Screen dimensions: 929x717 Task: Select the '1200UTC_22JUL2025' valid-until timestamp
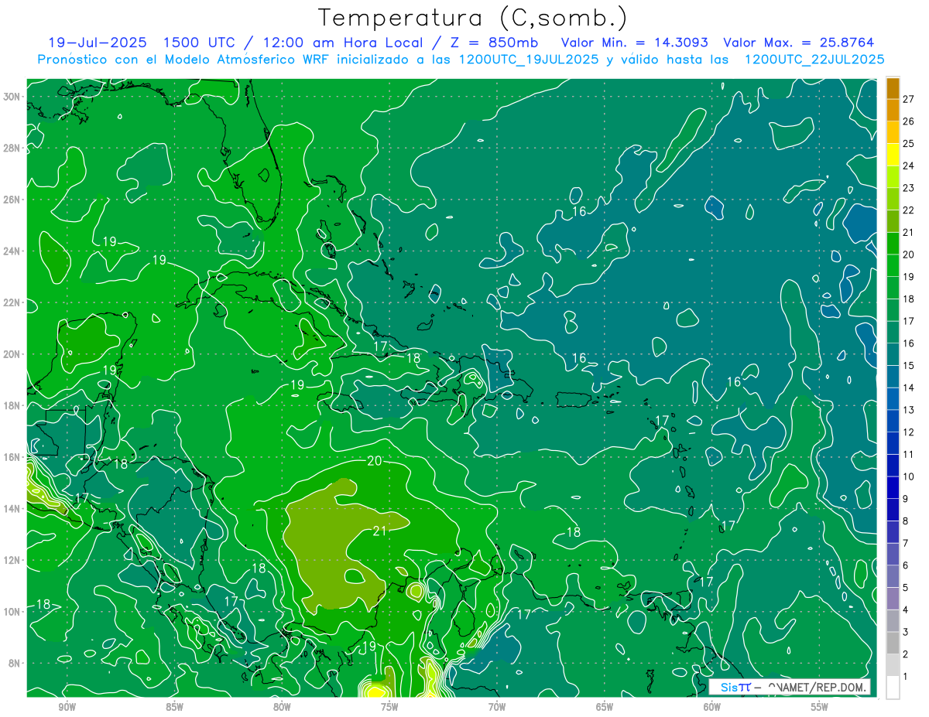click(x=814, y=60)
